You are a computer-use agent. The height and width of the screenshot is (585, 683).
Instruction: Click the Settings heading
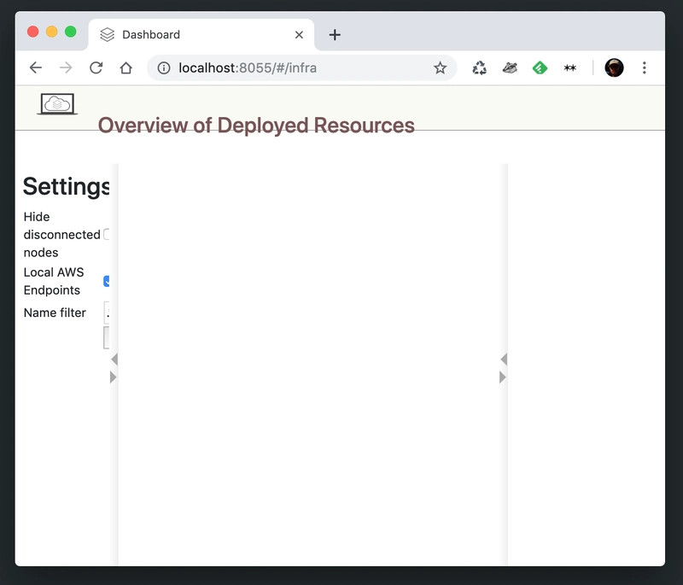click(67, 186)
